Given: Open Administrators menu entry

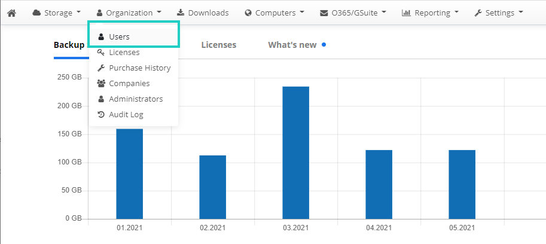Looking at the screenshot, I should (x=133, y=99).
